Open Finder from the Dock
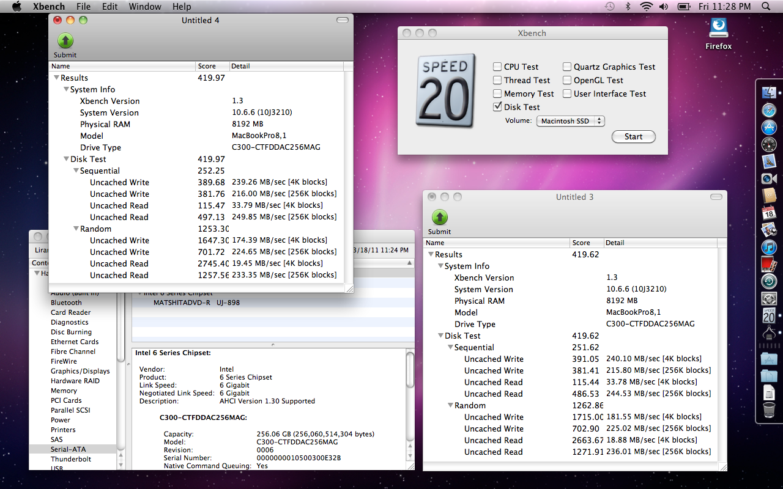 tap(769, 93)
